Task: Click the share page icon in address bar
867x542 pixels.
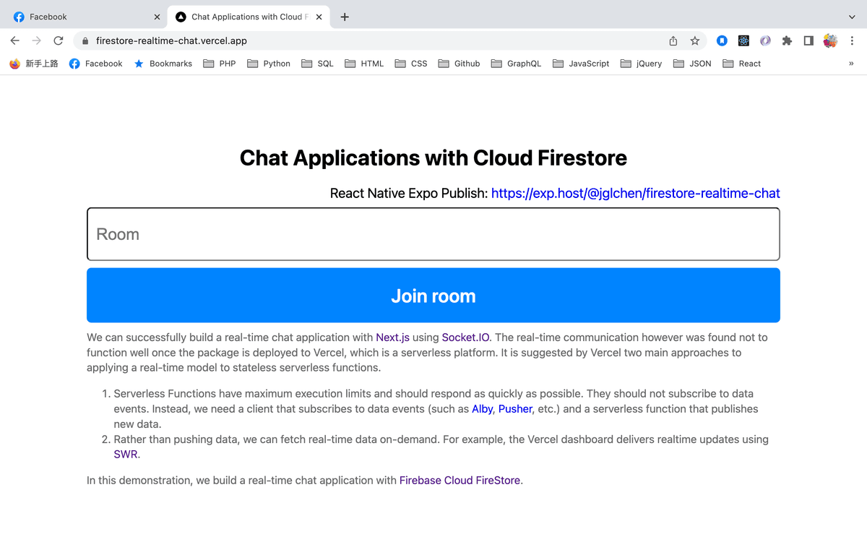Action: (x=673, y=40)
